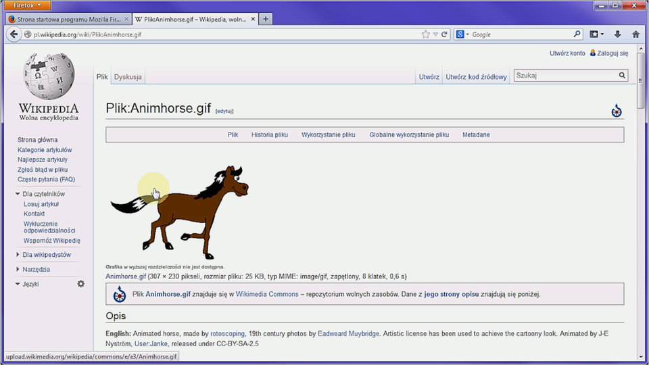Collapse the Dla czytelników sidebar section
Viewport: 649px width, 365px height.
point(18,194)
